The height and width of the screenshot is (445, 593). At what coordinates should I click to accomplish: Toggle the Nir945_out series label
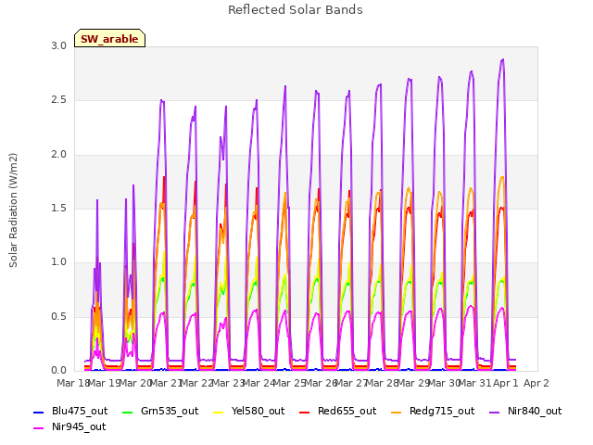click(79, 427)
